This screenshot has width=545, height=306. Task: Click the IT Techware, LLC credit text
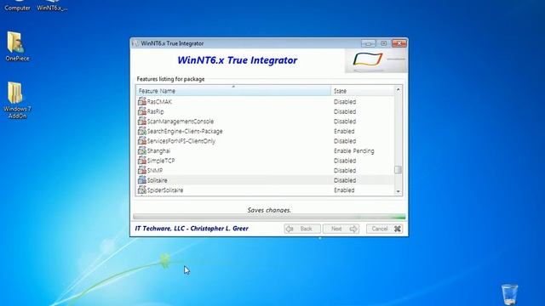(x=192, y=229)
